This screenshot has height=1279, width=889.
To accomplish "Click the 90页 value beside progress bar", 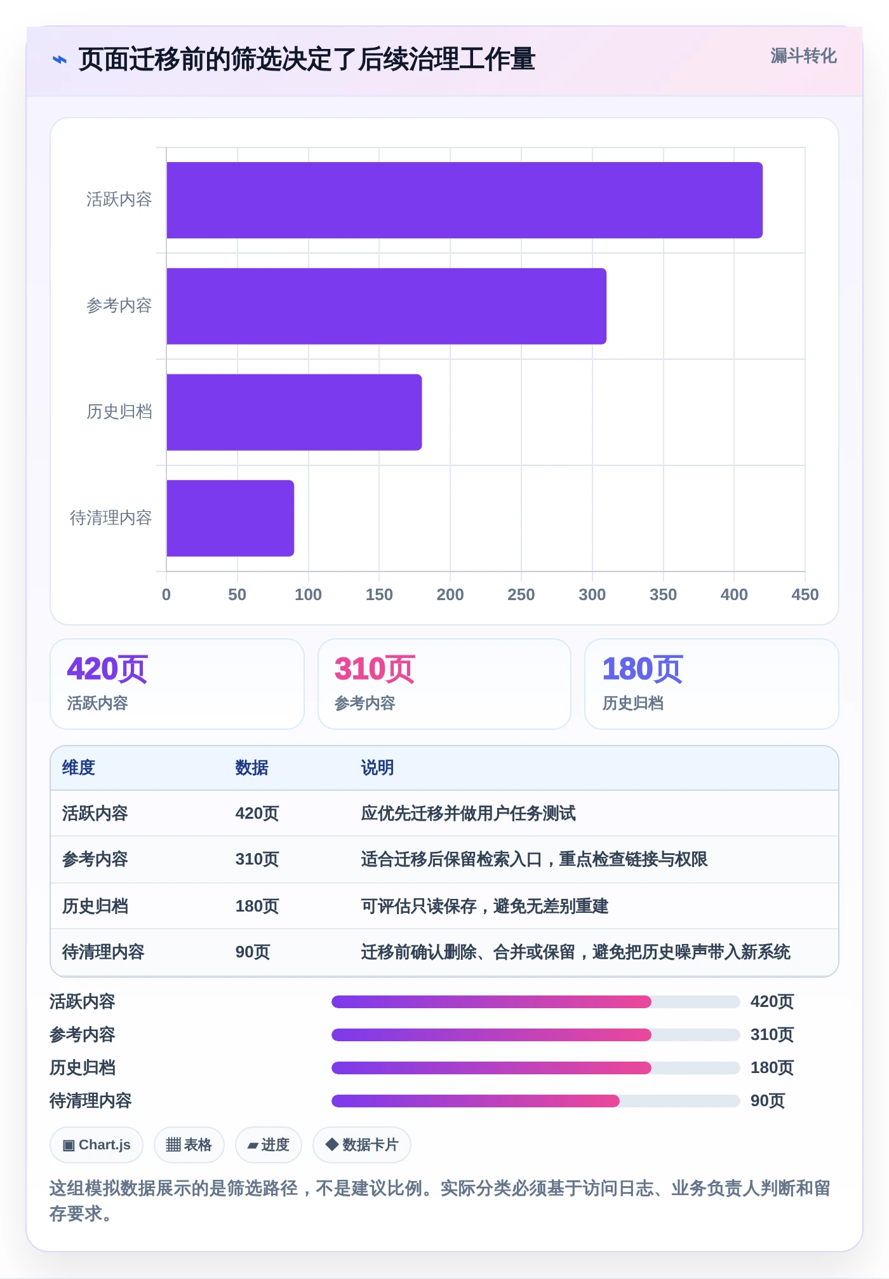I will coord(768,1101).
